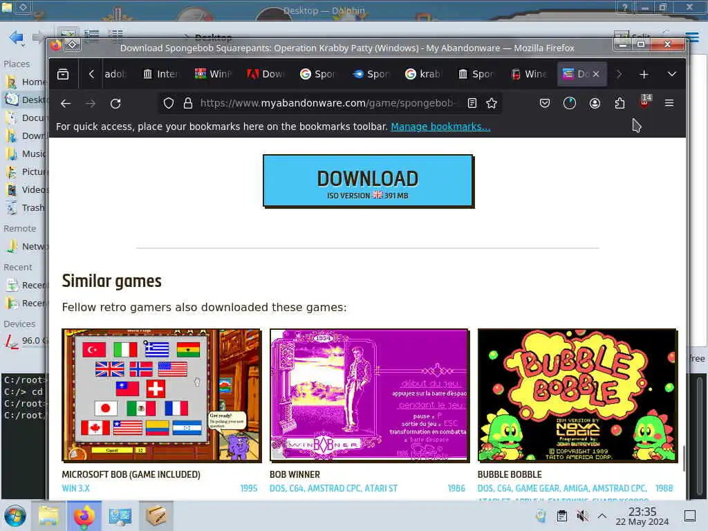Click the Firefox forward navigation arrow
This screenshot has height=531, width=708.
point(91,104)
